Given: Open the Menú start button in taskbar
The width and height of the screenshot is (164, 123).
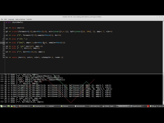Looking at the screenshot, I should pyautogui.click(x=4, y=106).
